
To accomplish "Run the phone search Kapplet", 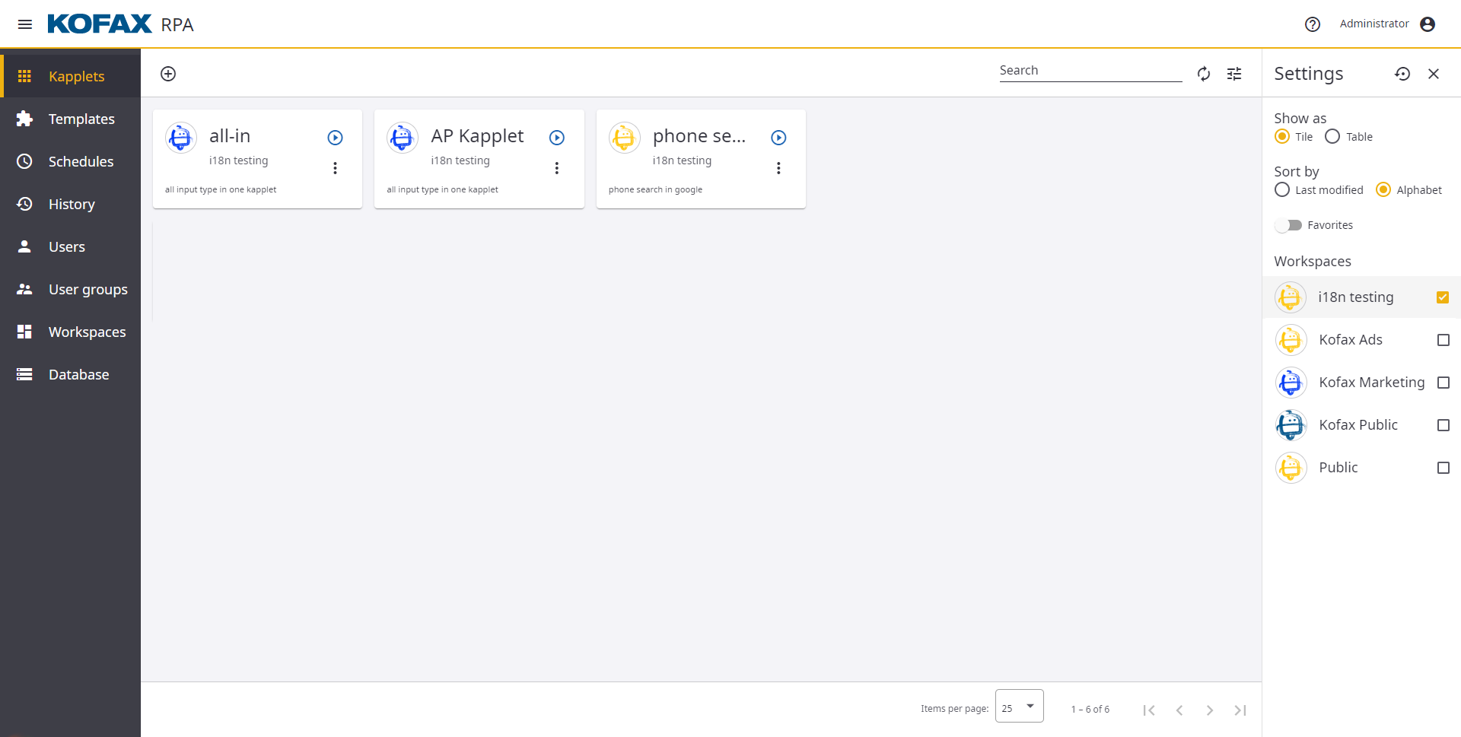I will [778, 138].
